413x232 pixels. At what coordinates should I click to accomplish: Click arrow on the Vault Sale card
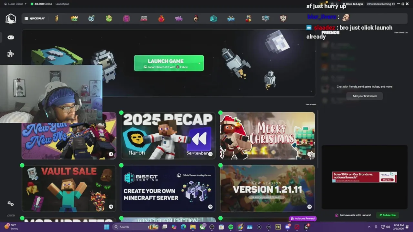[x=111, y=207]
